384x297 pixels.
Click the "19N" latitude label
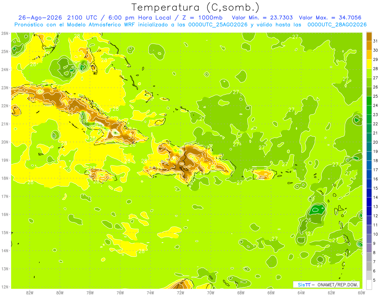pyautogui.click(x=5, y=160)
